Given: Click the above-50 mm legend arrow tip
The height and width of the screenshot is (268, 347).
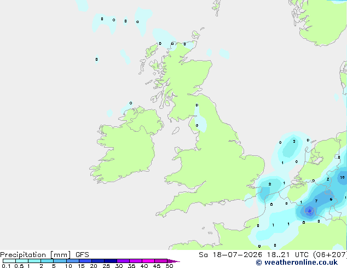Looking at the screenshot, I should [x=173, y=261].
